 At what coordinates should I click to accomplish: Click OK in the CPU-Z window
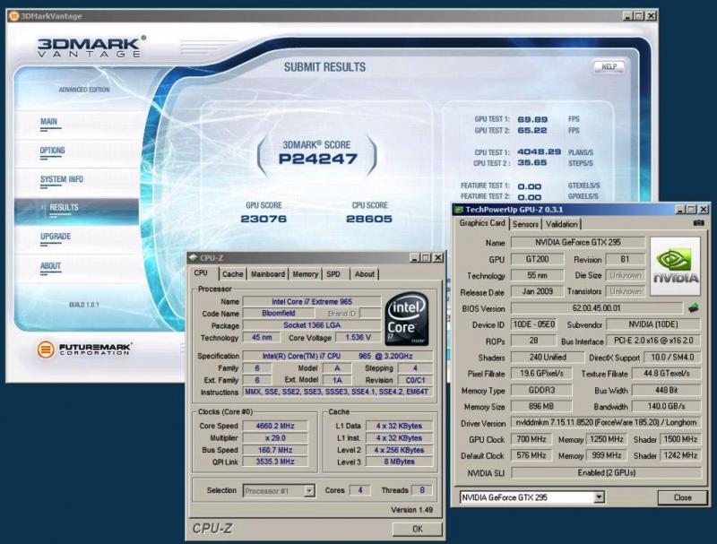coord(418,529)
